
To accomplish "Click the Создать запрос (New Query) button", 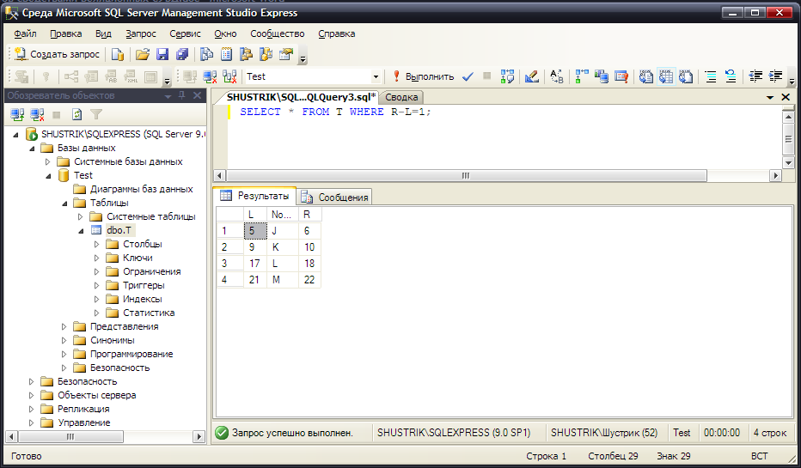I will 57,54.
